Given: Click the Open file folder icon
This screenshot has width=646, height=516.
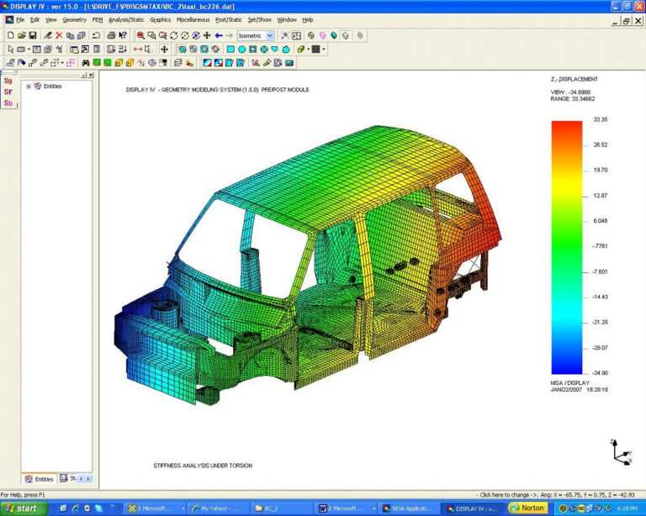Looking at the screenshot, I should pyautogui.click(x=21, y=36).
